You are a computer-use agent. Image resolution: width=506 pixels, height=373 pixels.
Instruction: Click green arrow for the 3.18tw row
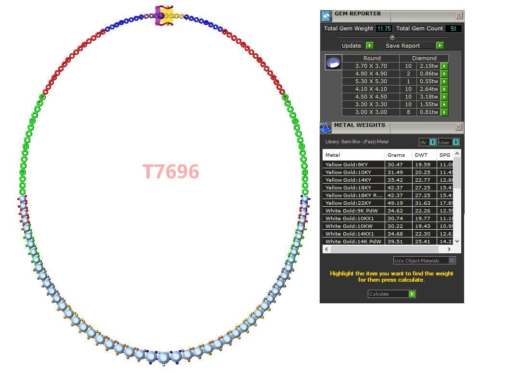pyautogui.click(x=444, y=97)
